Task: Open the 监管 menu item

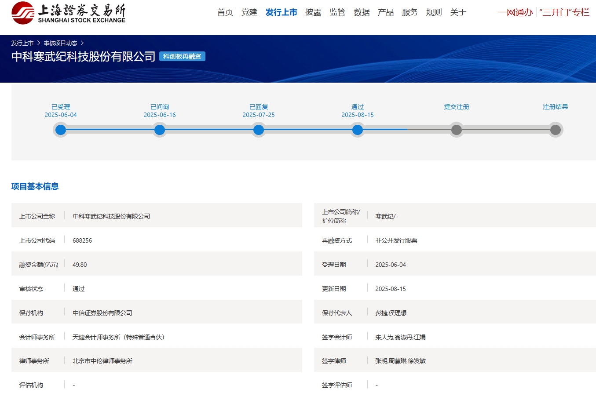Action: point(338,12)
